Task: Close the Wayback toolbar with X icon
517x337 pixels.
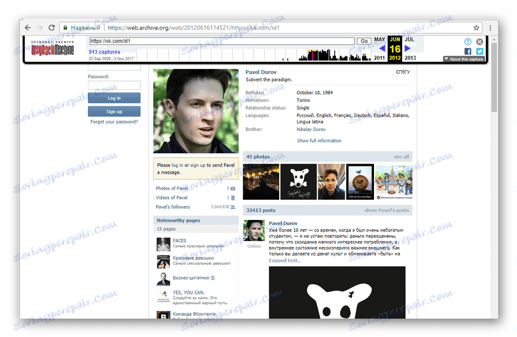Action: (x=480, y=41)
